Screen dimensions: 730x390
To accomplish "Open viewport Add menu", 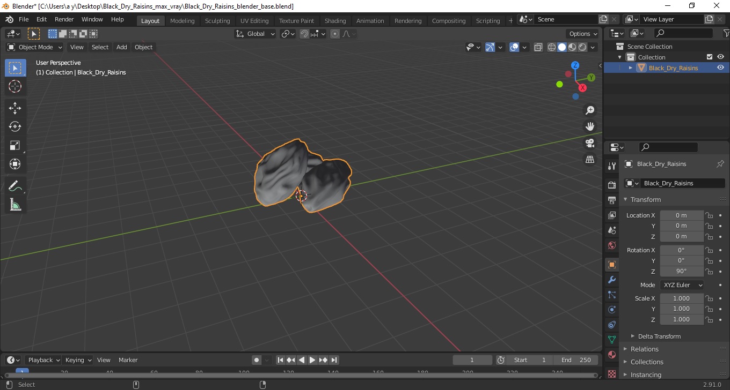I will 122,47.
